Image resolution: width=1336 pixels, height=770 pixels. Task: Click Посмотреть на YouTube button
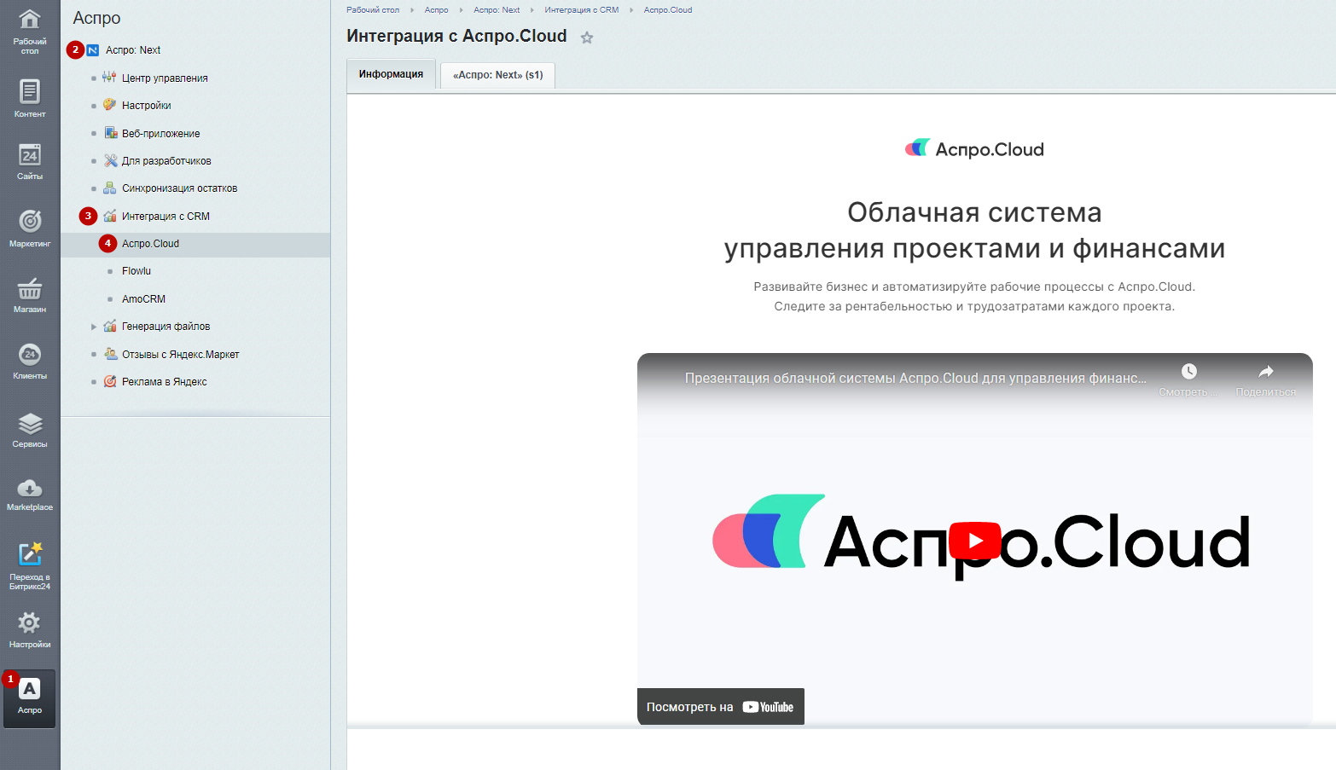pyautogui.click(x=721, y=707)
